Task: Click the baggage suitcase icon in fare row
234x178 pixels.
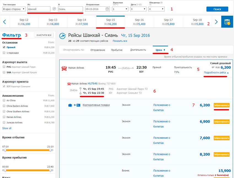Action: click(x=70, y=105)
